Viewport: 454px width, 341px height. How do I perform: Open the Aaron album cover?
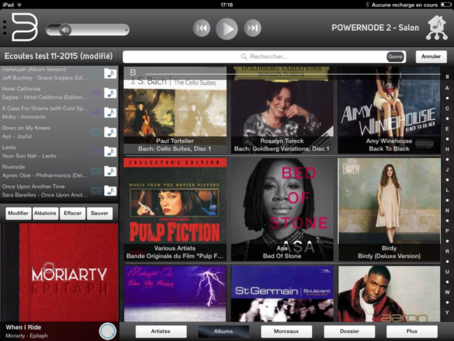tap(389, 293)
